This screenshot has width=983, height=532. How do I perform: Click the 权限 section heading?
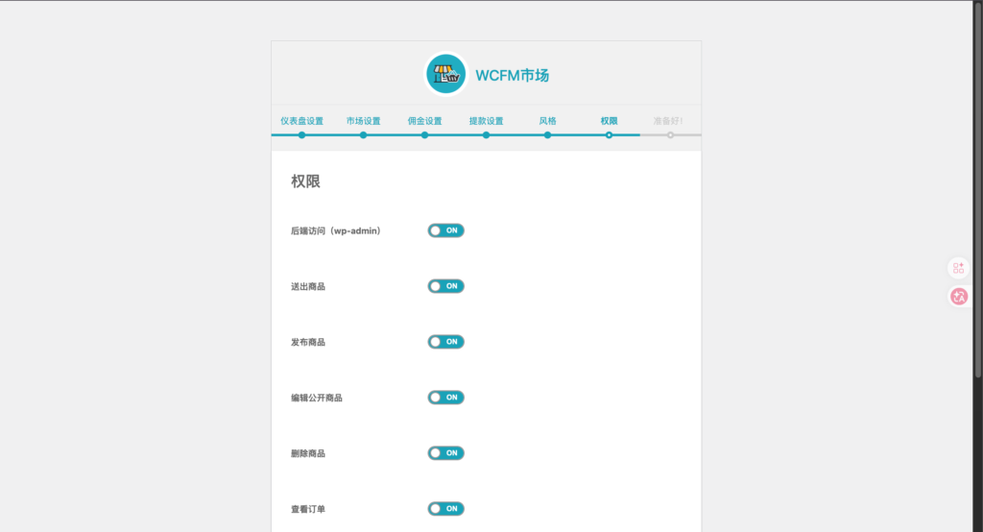click(306, 181)
